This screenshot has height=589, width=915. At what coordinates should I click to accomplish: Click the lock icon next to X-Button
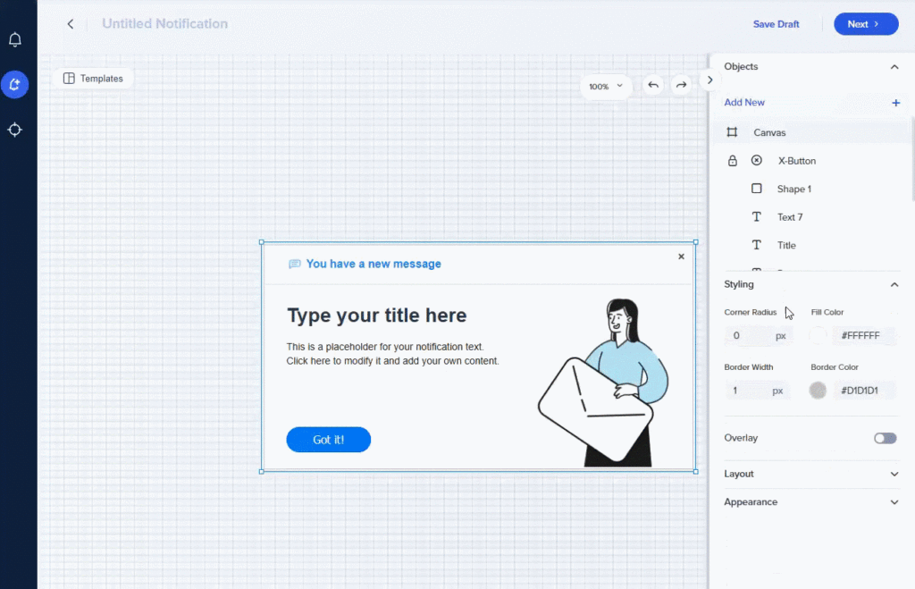pos(733,160)
